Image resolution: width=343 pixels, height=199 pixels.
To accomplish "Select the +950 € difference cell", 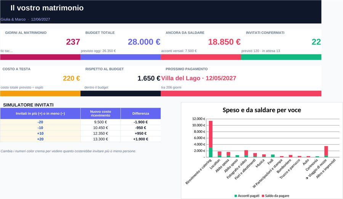I will 141,134.
